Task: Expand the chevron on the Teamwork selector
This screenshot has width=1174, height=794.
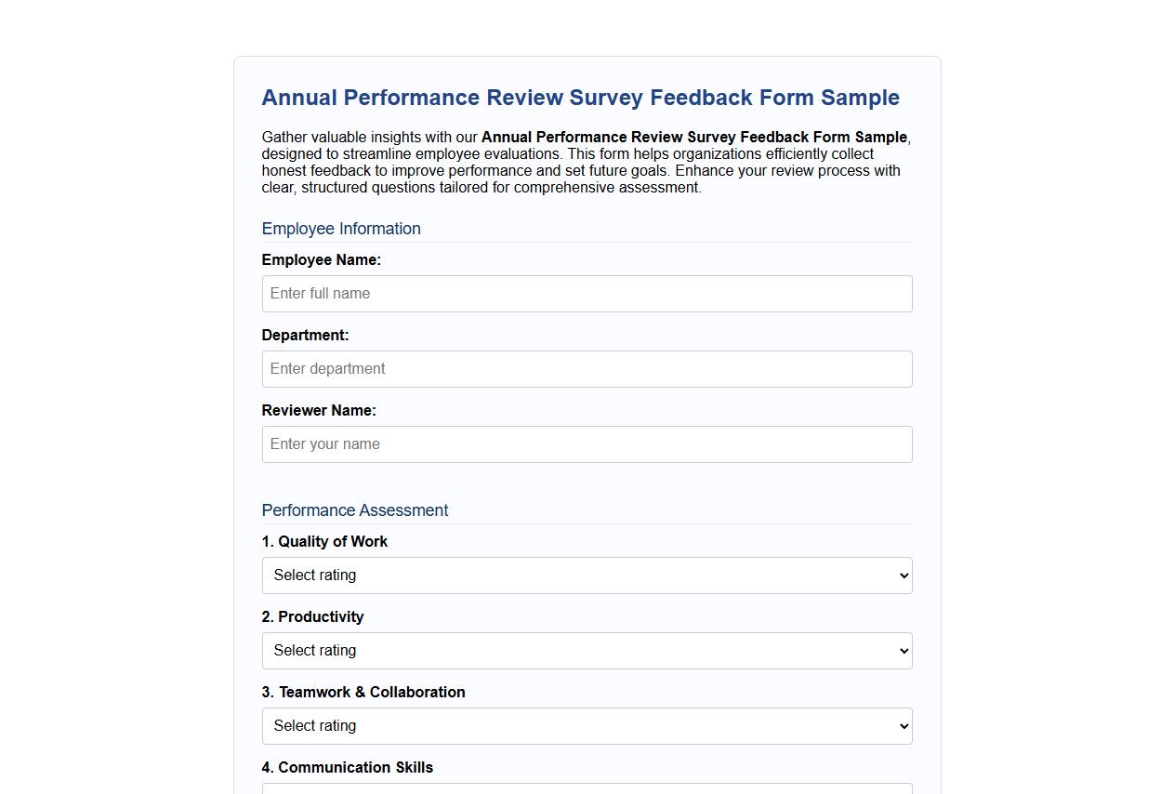Action: click(901, 726)
